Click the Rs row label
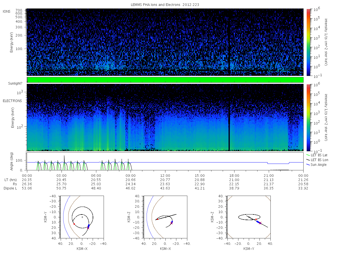 pyautogui.click(x=15, y=184)
